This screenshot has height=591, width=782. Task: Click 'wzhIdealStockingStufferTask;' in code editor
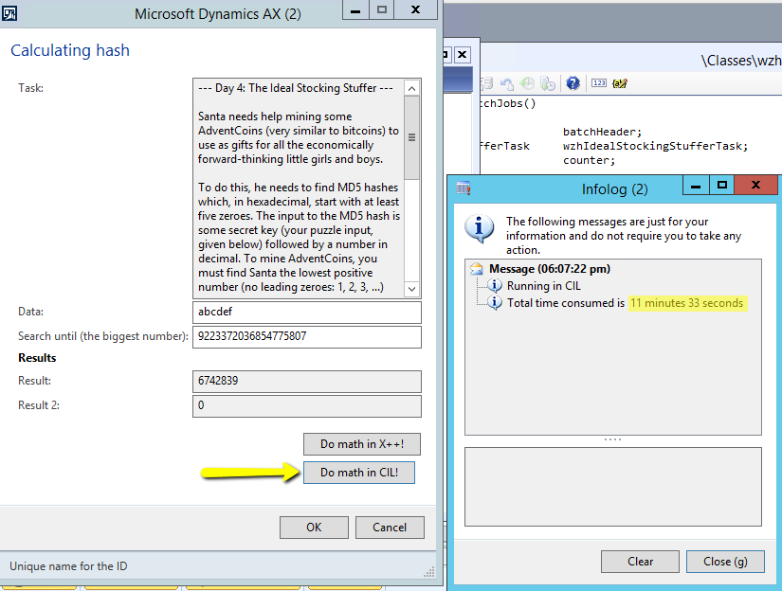pyautogui.click(x=655, y=146)
